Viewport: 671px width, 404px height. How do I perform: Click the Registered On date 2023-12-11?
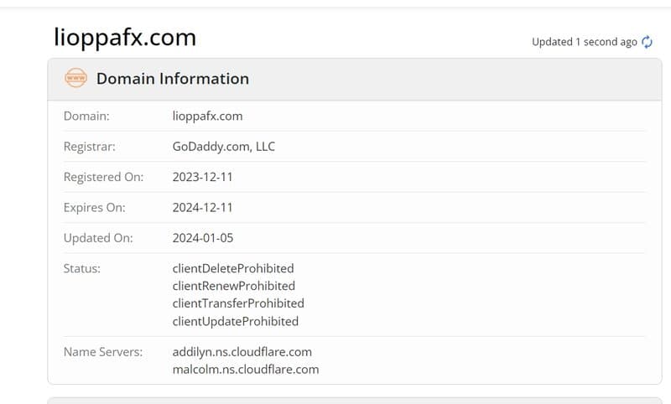pos(203,177)
